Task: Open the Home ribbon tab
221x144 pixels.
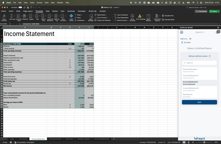Action: [x=4, y=11]
